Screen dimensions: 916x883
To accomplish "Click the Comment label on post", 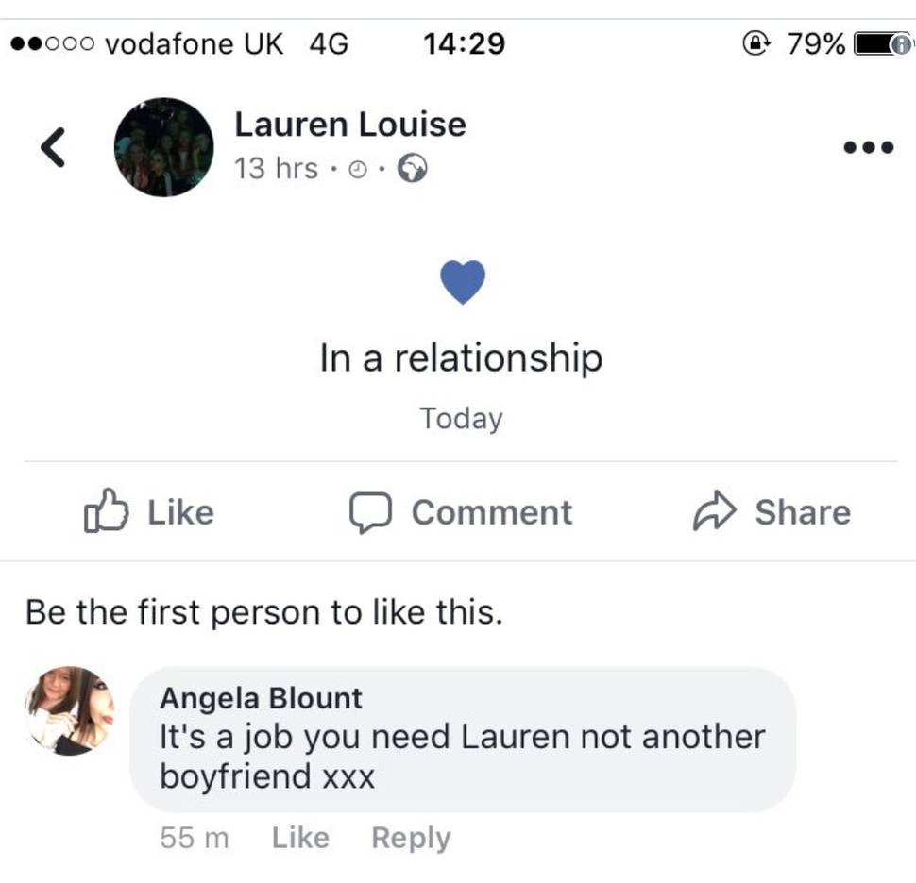I will click(492, 512).
